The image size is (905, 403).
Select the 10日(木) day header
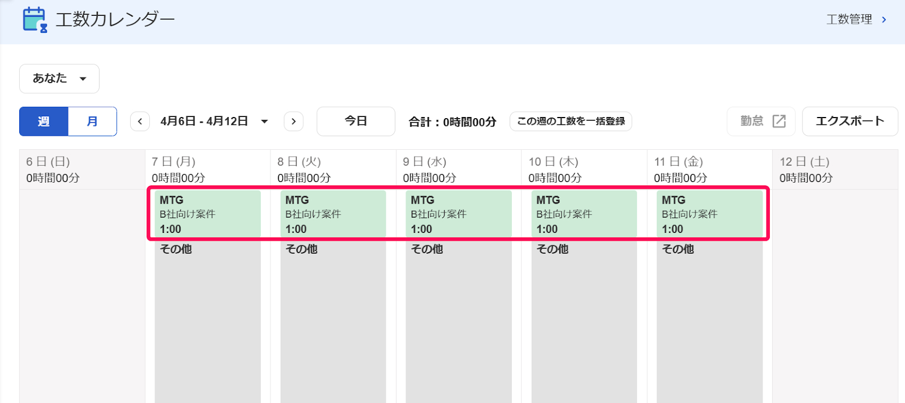coord(554,162)
